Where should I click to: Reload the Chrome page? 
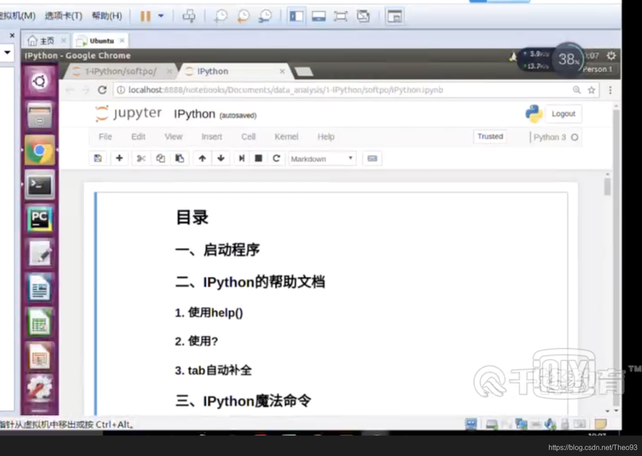click(102, 90)
